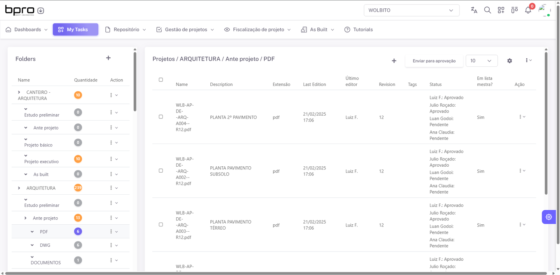
Task: Open the search magnifier icon
Action: coord(488,10)
